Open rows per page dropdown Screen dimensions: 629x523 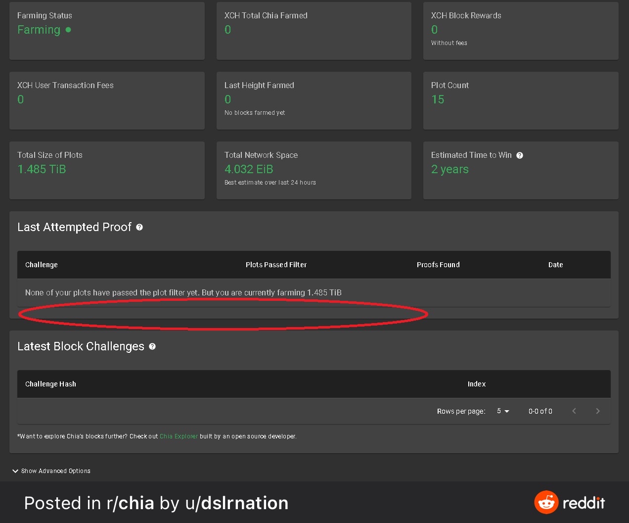point(503,411)
